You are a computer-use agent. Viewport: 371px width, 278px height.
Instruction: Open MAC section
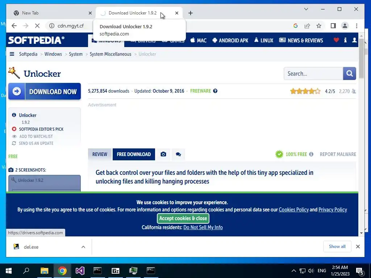[x=198, y=41]
